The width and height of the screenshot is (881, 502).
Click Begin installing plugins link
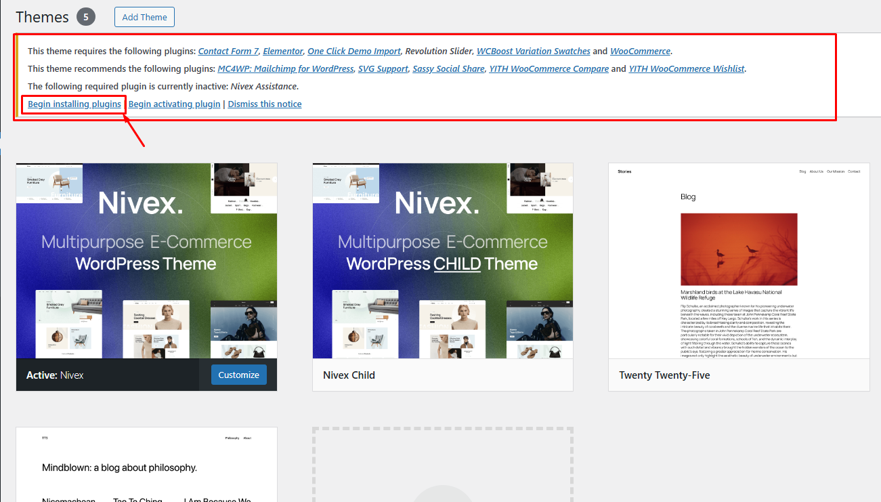click(74, 104)
